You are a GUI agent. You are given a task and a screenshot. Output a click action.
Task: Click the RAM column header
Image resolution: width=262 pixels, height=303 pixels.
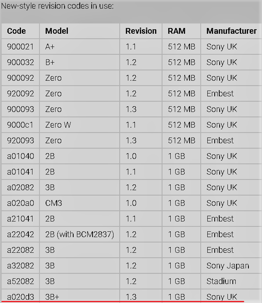tap(181, 31)
